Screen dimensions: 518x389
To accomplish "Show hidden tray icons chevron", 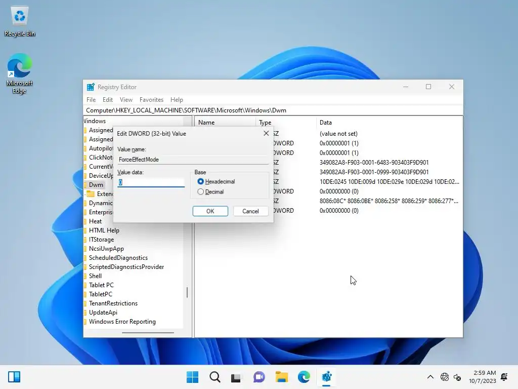I will [x=430, y=377].
